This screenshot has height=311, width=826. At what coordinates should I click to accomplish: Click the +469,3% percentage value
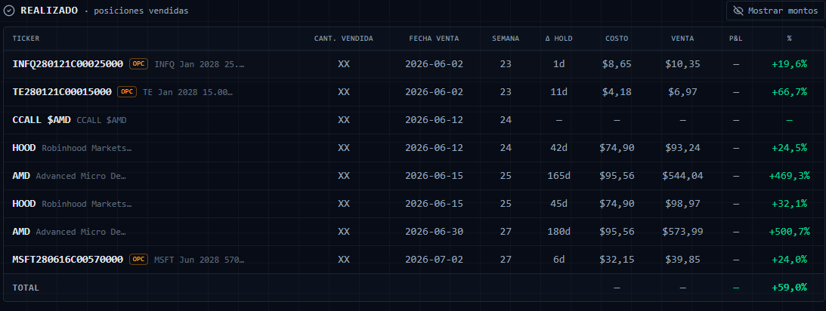[x=789, y=176]
